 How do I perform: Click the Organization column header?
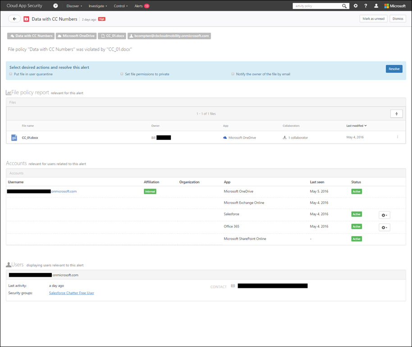click(189, 182)
